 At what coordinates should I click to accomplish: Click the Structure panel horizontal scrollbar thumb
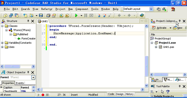12,66
